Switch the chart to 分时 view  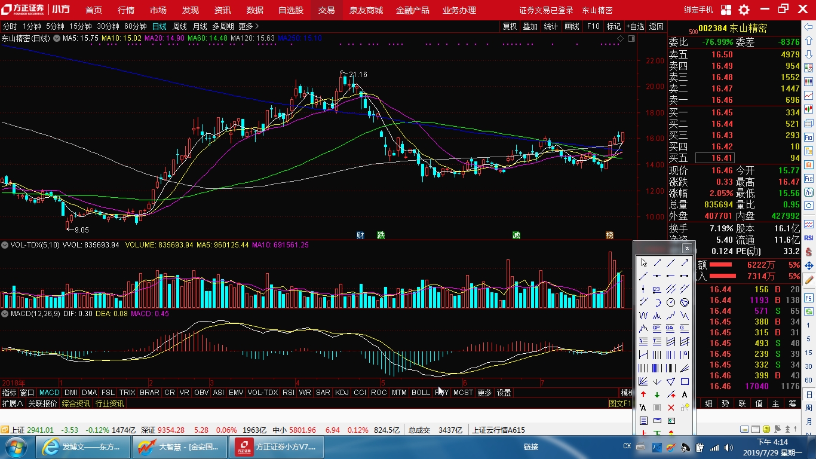point(10,26)
